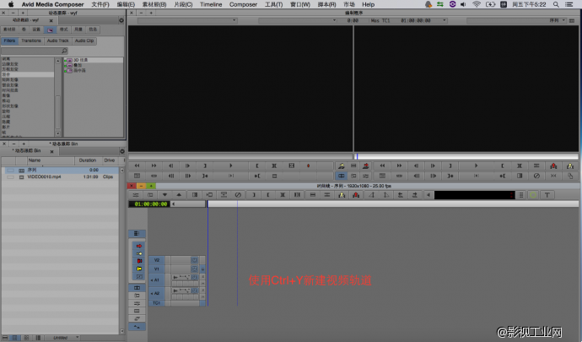Image resolution: width=582 pixels, height=342 pixels.
Task: Click the yellow Extract/Splice-In segment mode arrow
Action: click(139, 253)
